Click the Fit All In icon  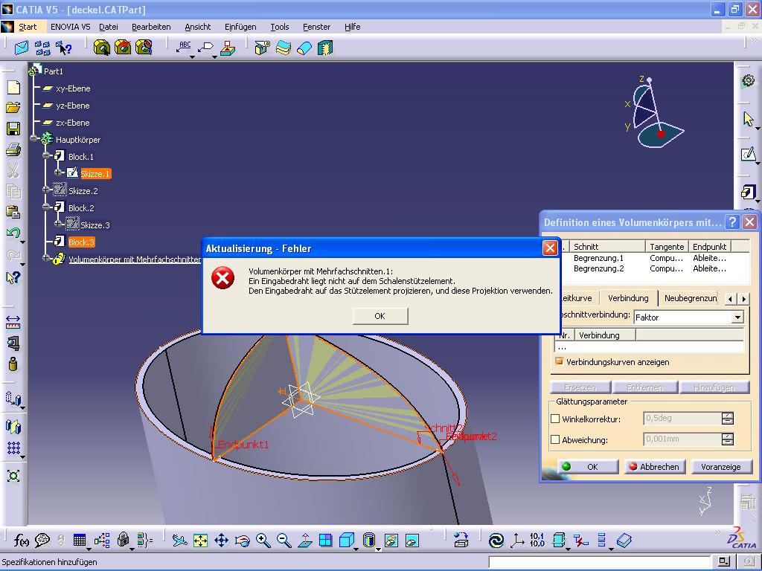(200, 540)
